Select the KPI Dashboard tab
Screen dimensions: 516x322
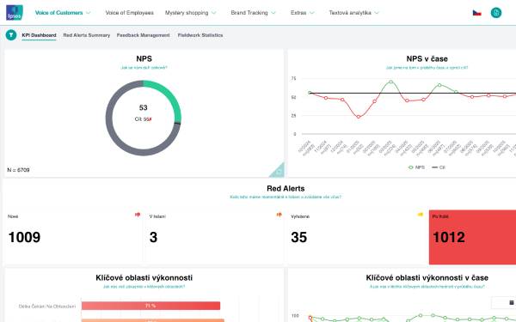39,35
